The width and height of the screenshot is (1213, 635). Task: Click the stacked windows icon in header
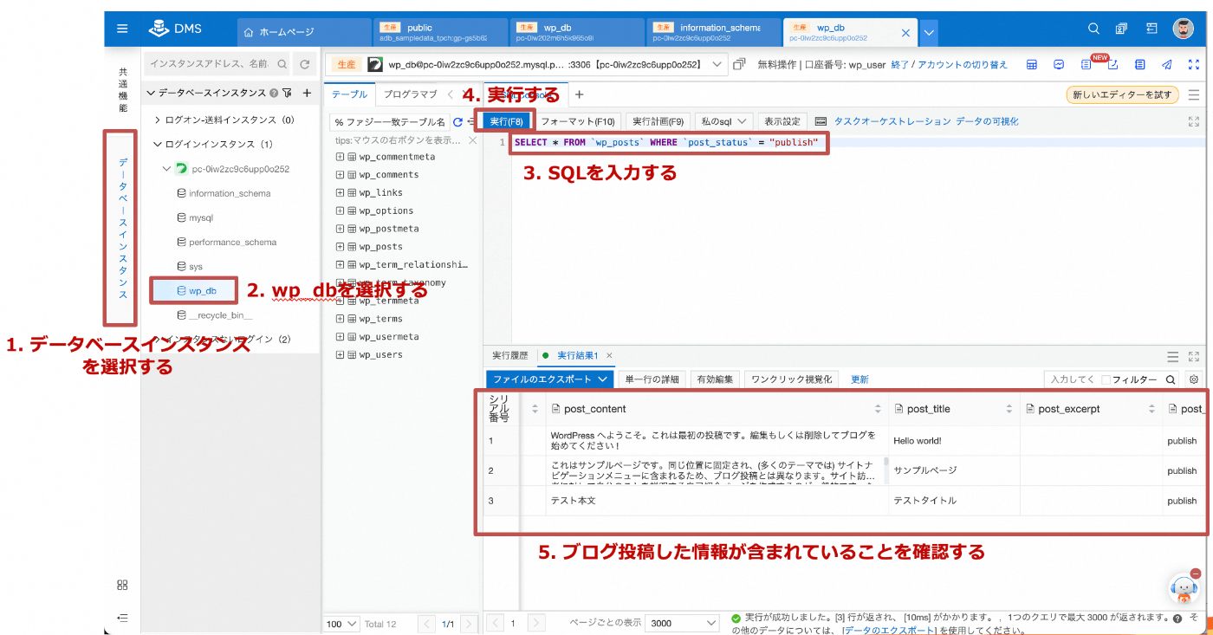[1122, 29]
